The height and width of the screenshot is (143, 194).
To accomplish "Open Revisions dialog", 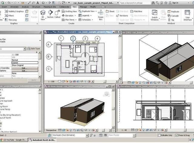I will (122, 15).
